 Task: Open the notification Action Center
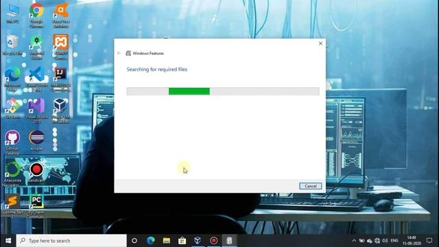(x=429, y=241)
